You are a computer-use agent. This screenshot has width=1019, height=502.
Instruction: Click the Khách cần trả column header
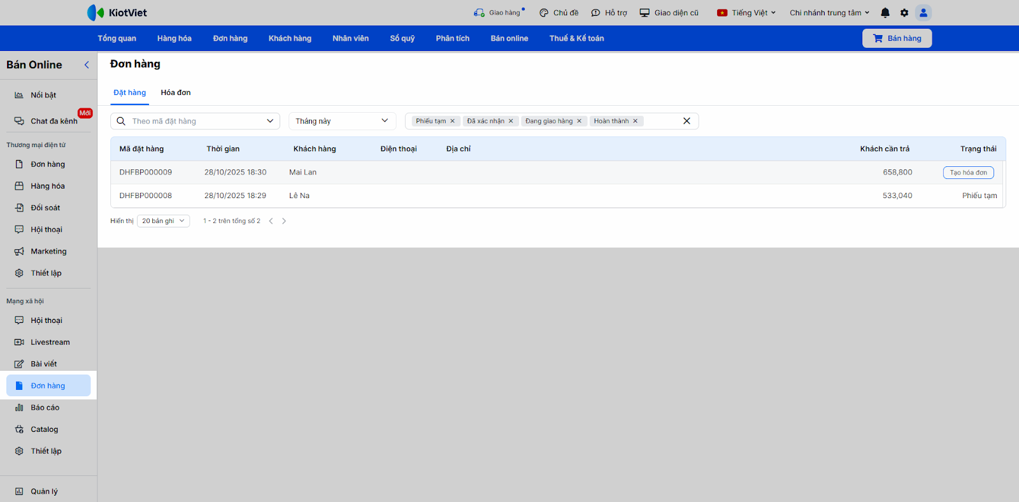point(885,149)
